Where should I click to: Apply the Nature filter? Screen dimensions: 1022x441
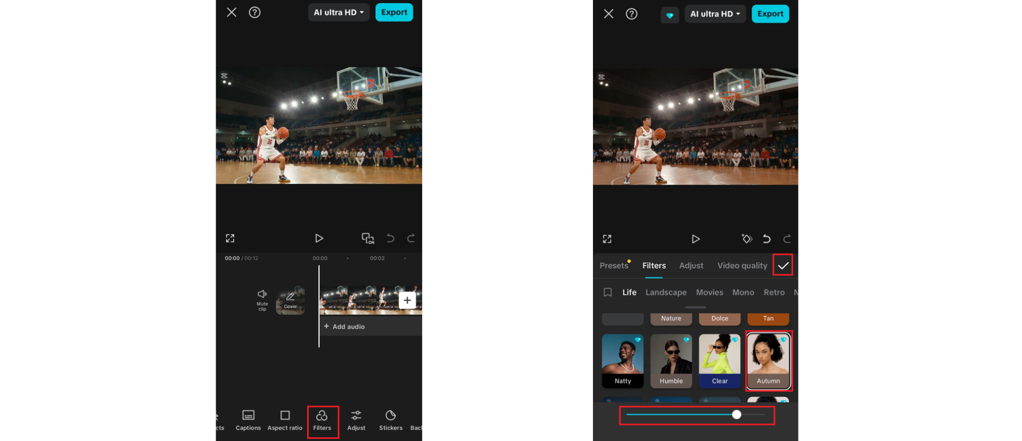pyautogui.click(x=671, y=319)
